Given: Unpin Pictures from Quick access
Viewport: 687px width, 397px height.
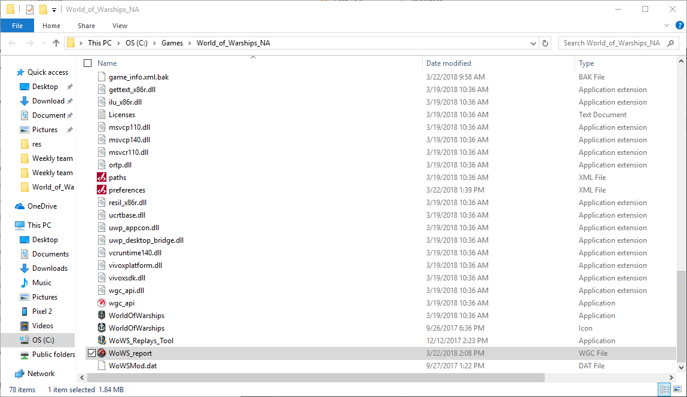Looking at the screenshot, I should point(70,130).
